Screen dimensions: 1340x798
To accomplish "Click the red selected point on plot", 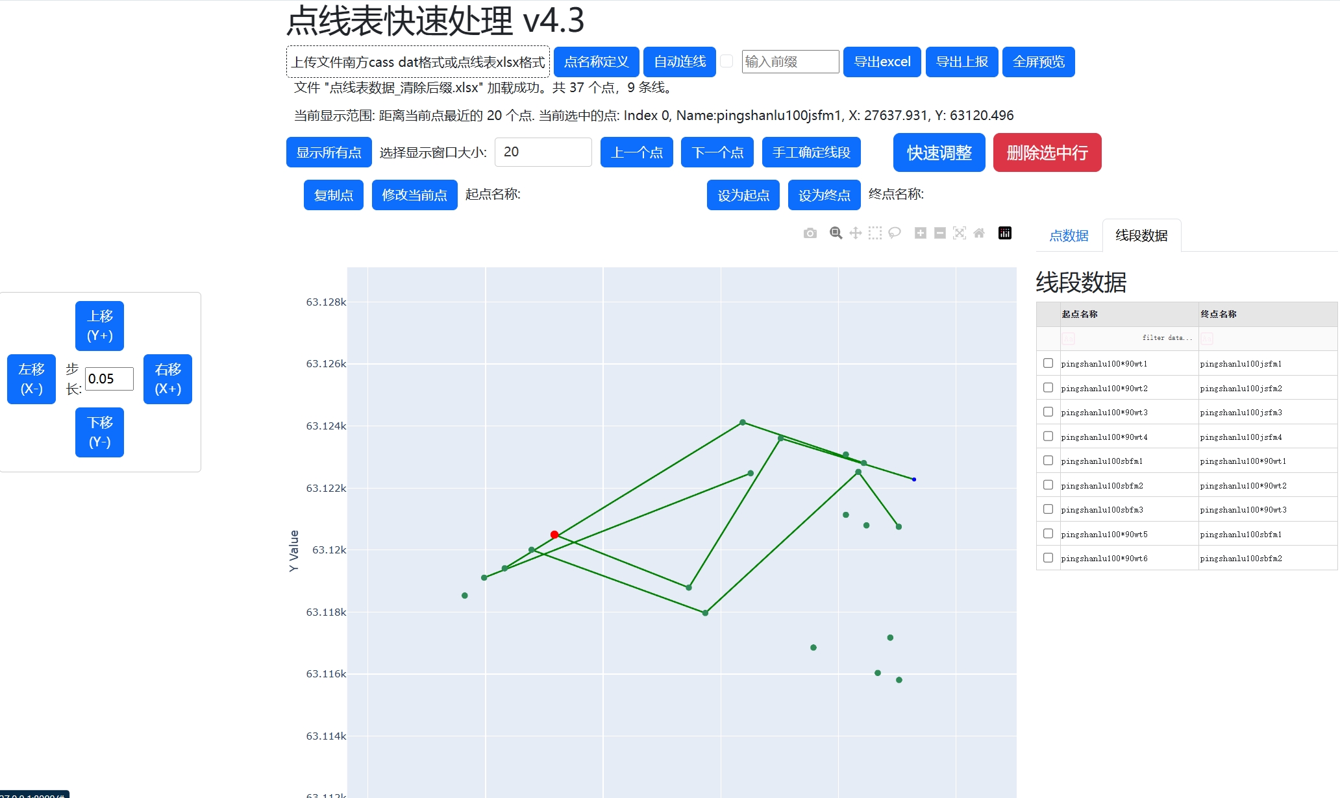I will pyautogui.click(x=554, y=535).
